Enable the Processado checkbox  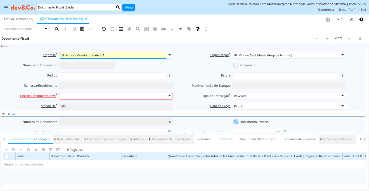(x=236, y=65)
